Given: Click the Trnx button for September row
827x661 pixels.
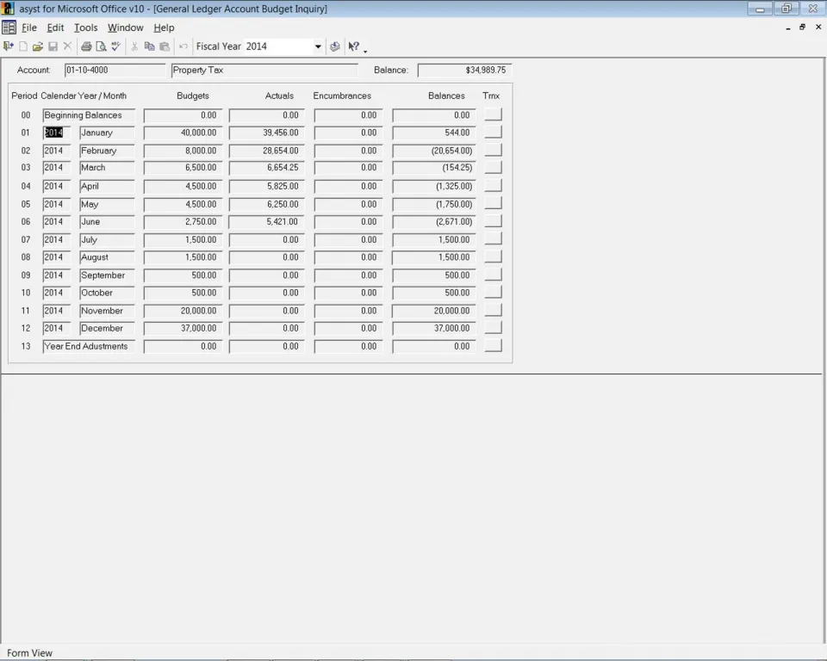Looking at the screenshot, I should coord(493,275).
